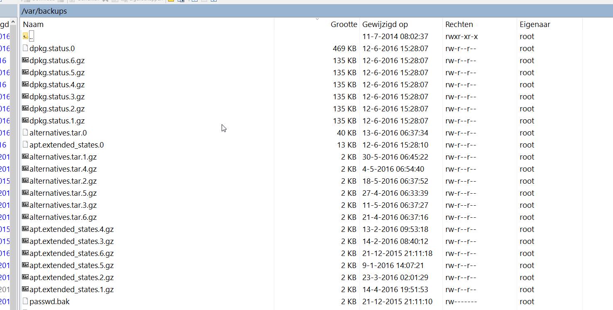The image size is (613, 310).
Task: Click the dpkg.status.5.gz archive icon
Action: coord(25,72)
